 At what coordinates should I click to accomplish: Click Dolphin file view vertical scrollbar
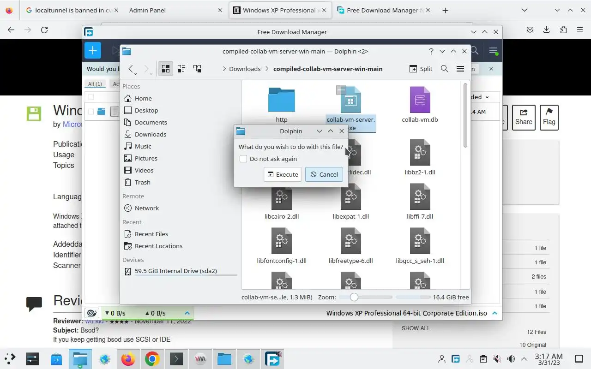[465, 115]
